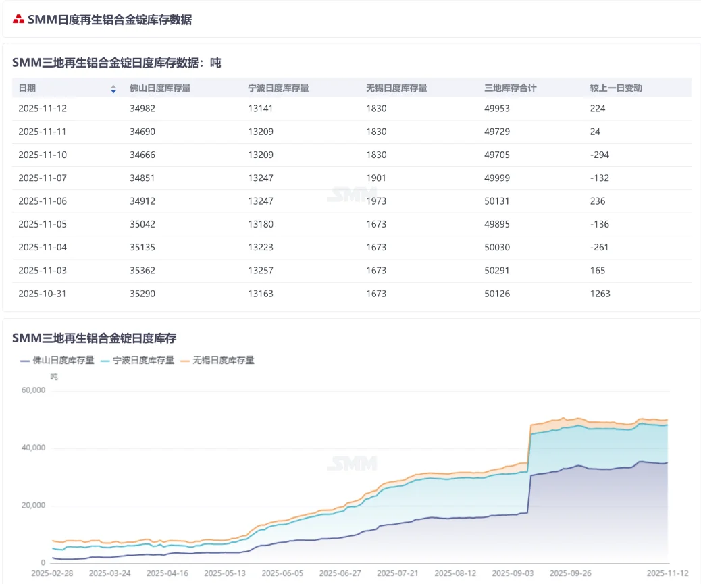This screenshot has width=701, height=584.
Task: Click daily change value -294
Action: click(600, 155)
